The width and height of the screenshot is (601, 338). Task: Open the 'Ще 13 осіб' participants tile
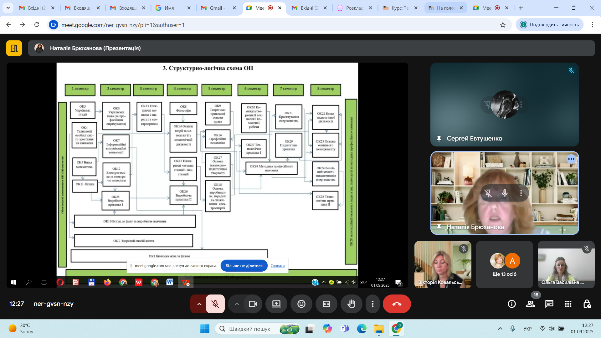tap(504, 264)
